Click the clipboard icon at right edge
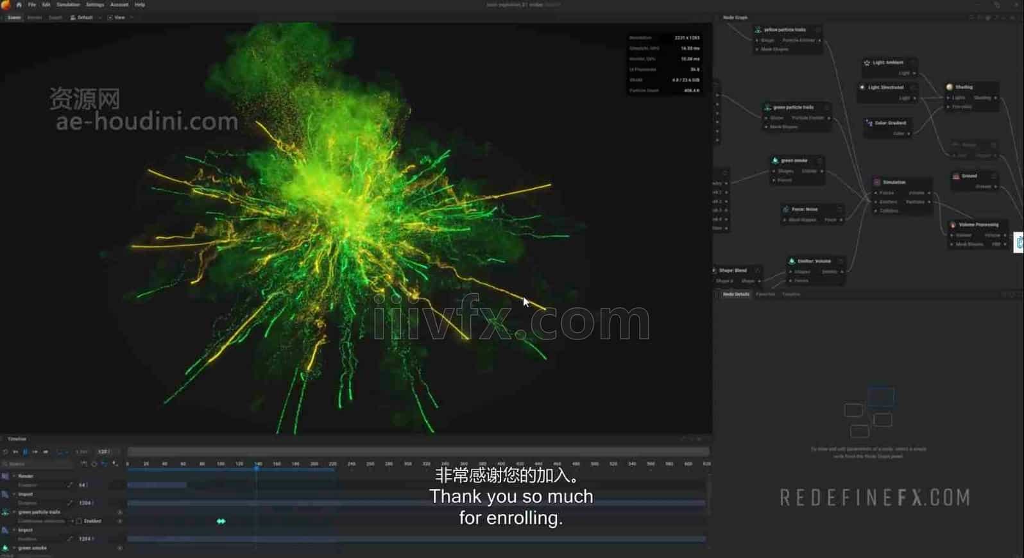The width and height of the screenshot is (1024, 558). 1020,243
